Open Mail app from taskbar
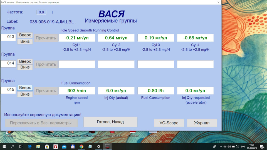The image size is (267, 150). 64,146
